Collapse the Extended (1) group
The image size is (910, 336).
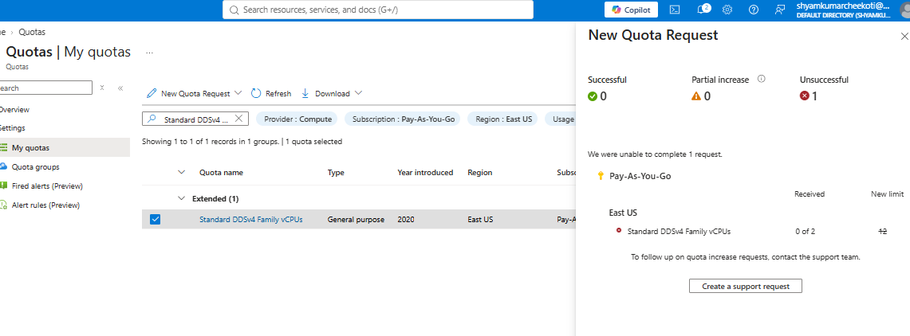182,199
